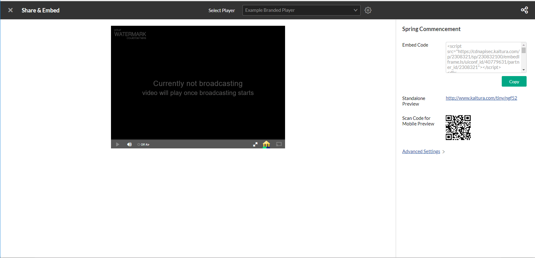
Task: Click the Spring Commencement title
Action: 431,29
